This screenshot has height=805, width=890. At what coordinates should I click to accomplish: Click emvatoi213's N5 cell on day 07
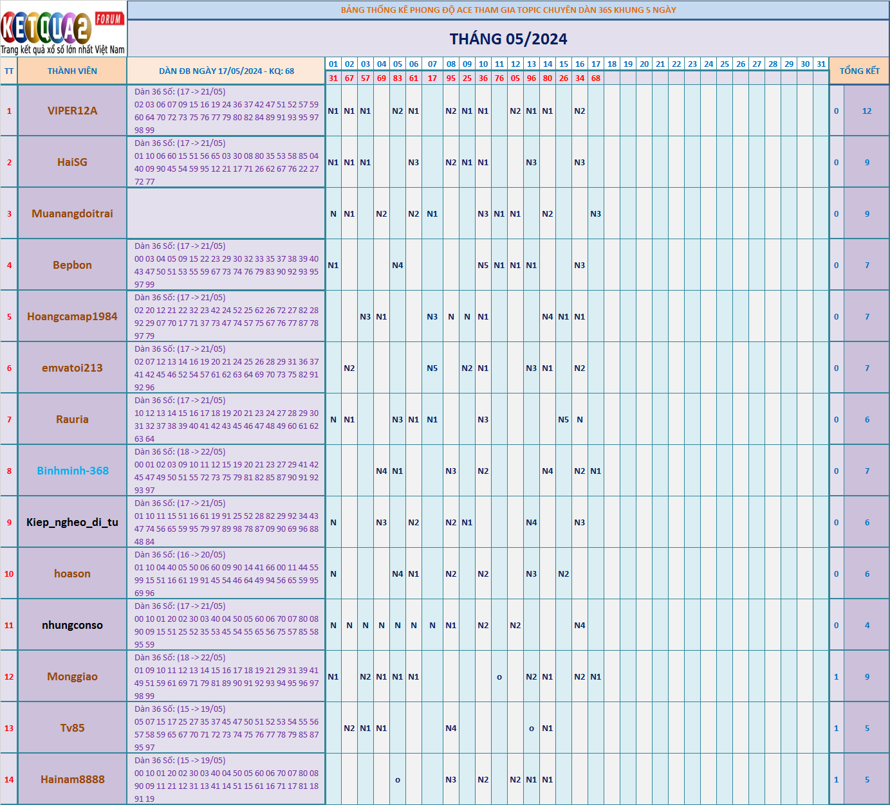click(432, 368)
